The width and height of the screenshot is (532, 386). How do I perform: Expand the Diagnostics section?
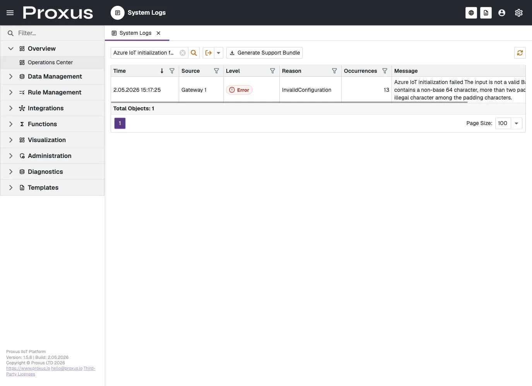tap(11, 172)
